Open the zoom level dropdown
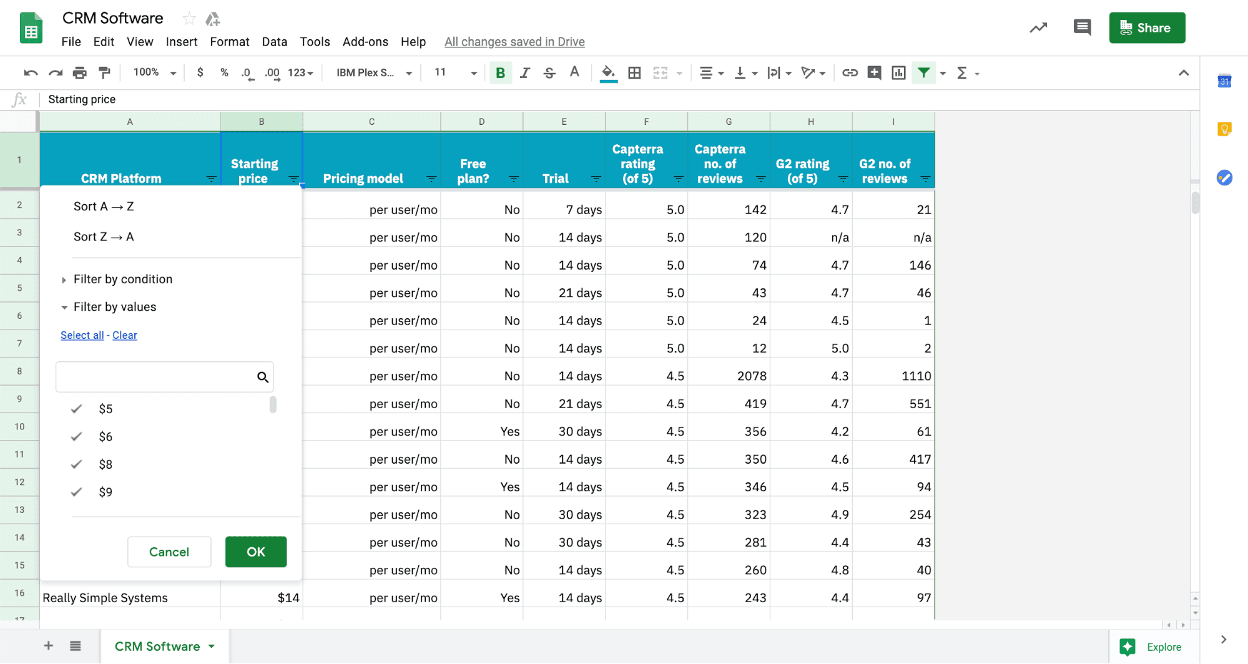 click(154, 73)
